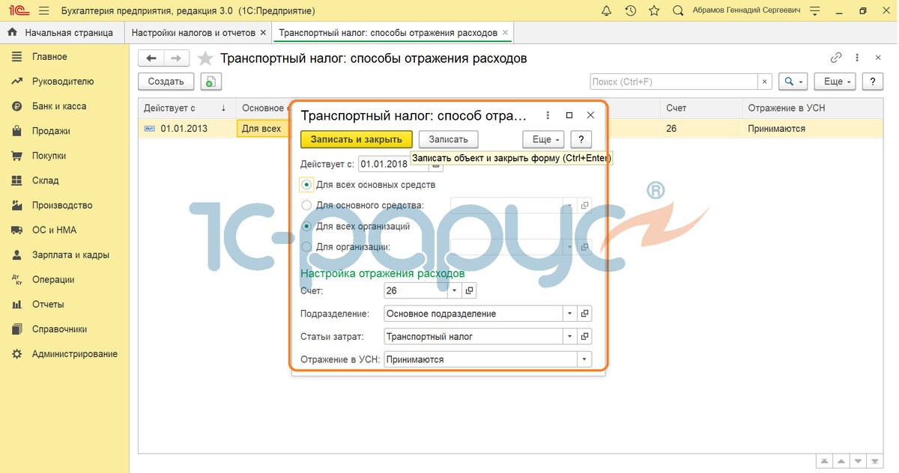
Task: Open the hamburger sections menu
Action: click(43, 11)
